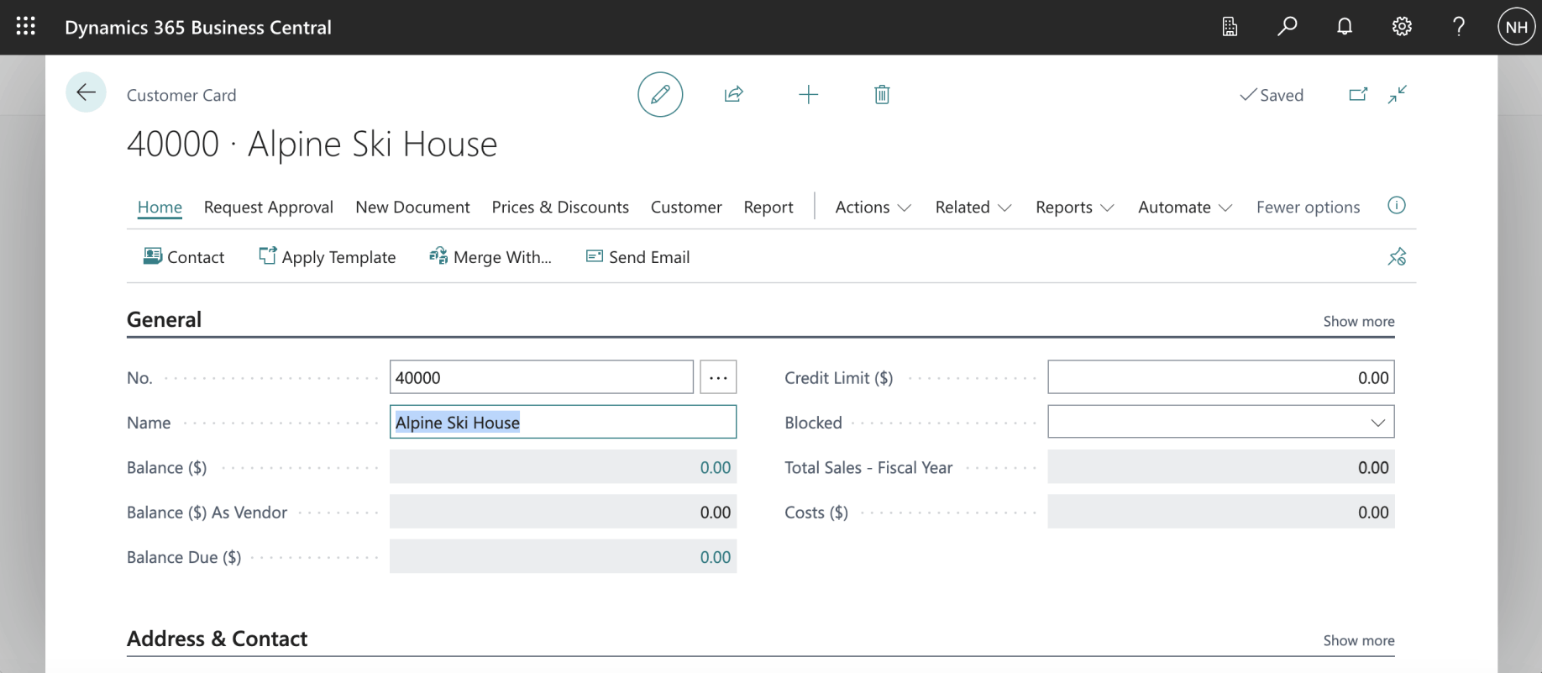Click Show more in General section
The height and width of the screenshot is (673, 1542).
pyautogui.click(x=1358, y=321)
